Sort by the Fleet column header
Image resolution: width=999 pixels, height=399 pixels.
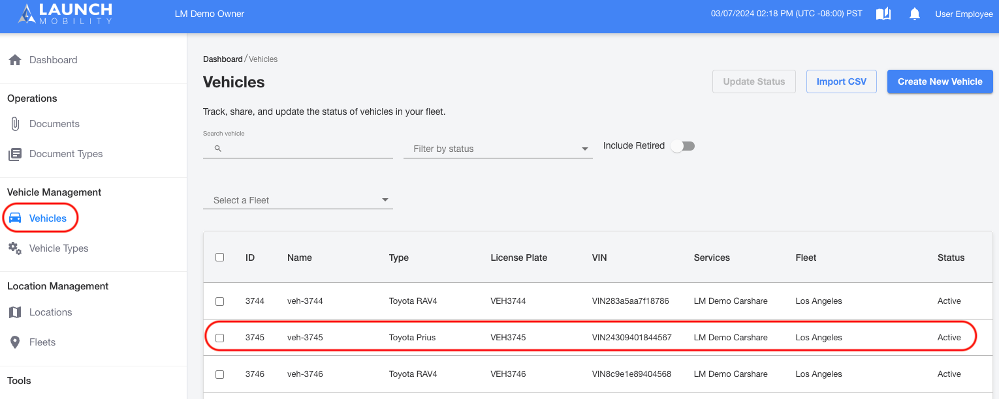click(806, 258)
